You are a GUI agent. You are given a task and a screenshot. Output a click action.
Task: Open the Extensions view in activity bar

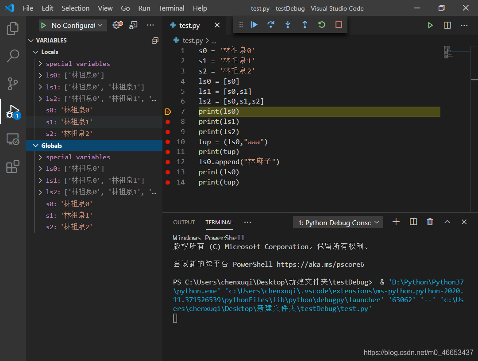click(x=12, y=167)
